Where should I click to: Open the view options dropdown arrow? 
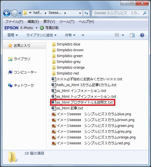pos(123,35)
